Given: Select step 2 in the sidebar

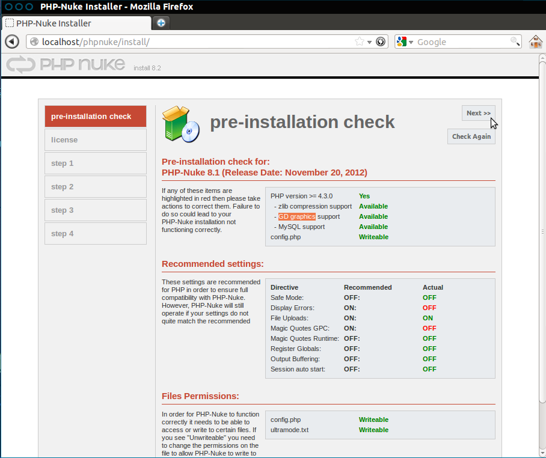Looking at the screenshot, I should (x=96, y=186).
